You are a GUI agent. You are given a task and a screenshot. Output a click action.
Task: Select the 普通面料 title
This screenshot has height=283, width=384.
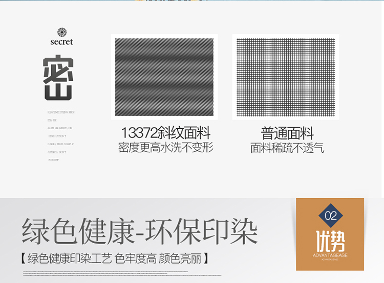pyautogui.click(x=287, y=134)
